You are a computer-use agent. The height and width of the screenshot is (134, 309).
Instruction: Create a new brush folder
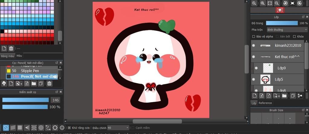34,83
